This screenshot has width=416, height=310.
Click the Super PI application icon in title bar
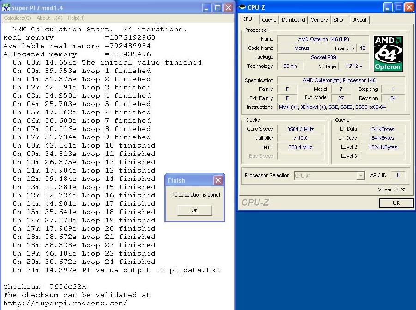click(6, 7)
